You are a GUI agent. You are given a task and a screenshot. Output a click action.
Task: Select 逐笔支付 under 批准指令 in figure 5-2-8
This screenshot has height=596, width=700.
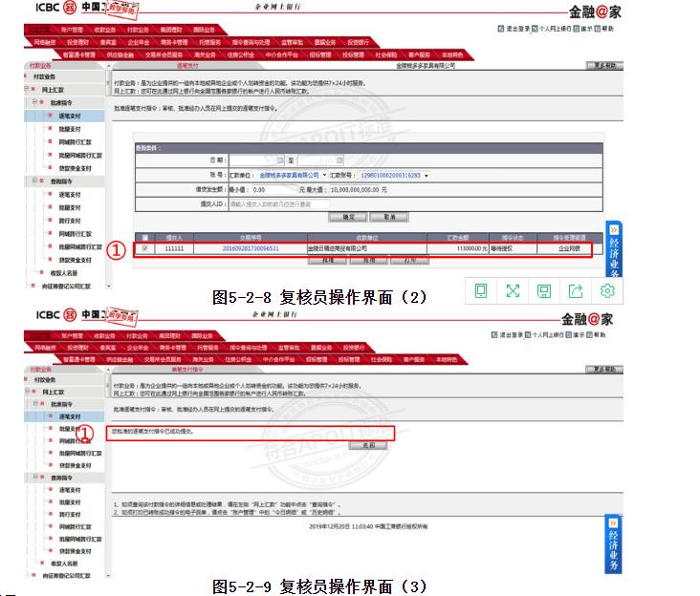pyautogui.click(x=69, y=116)
